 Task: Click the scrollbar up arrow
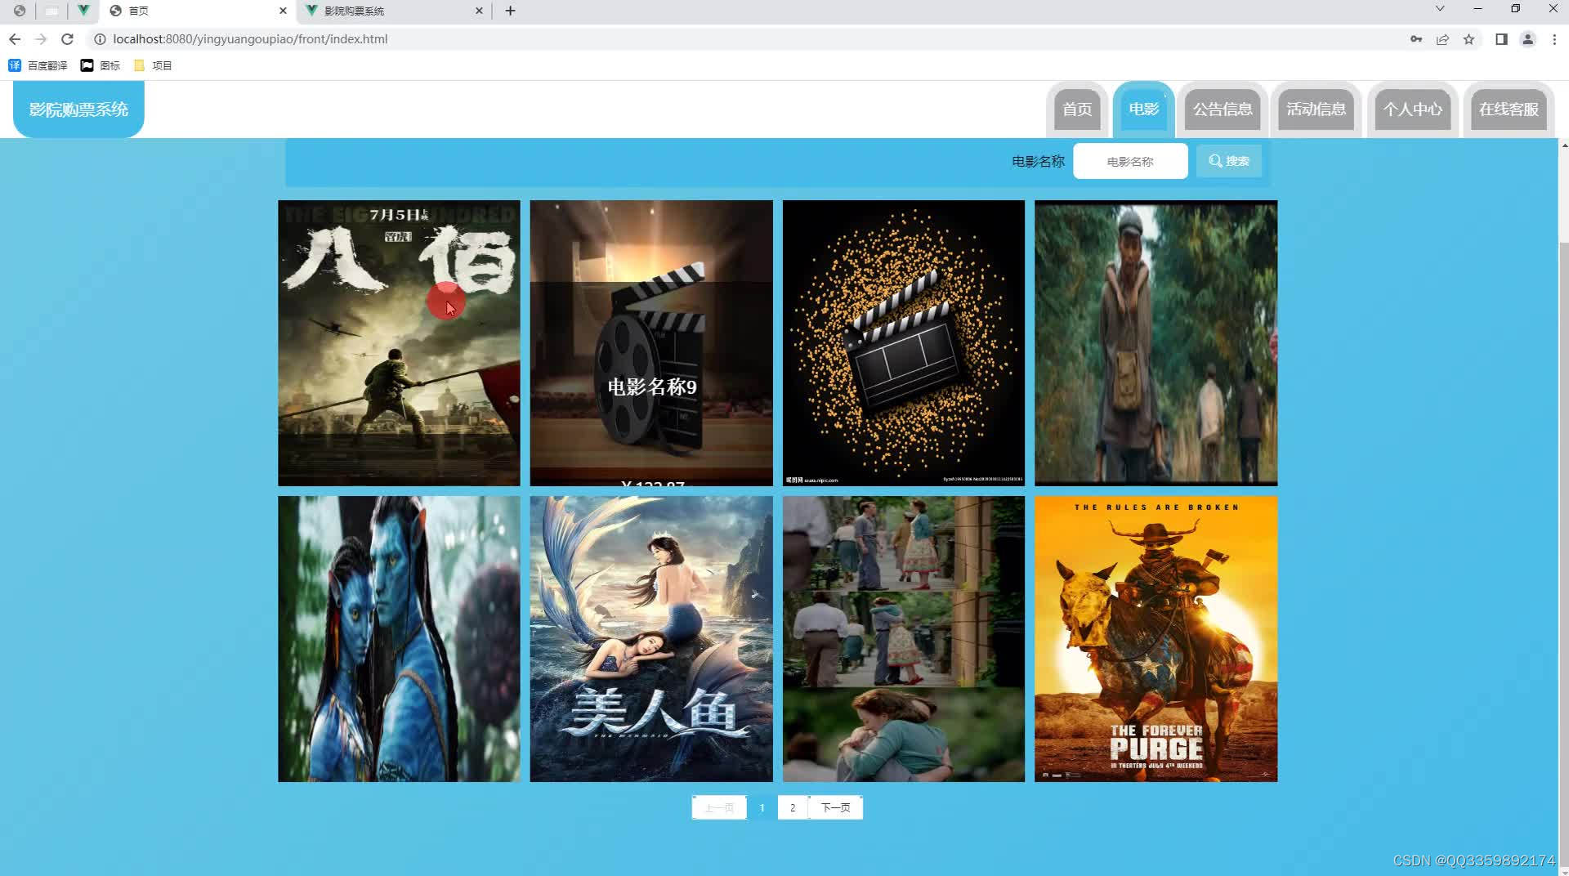(1564, 145)
